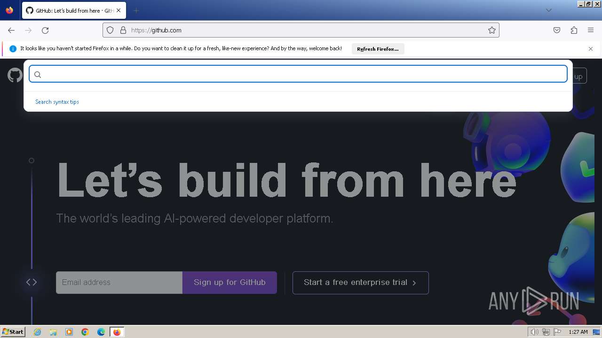Image resolution: width=602 pixels, height=338 pixels.
Task: Reload the current page
Action: click(45, 30)
